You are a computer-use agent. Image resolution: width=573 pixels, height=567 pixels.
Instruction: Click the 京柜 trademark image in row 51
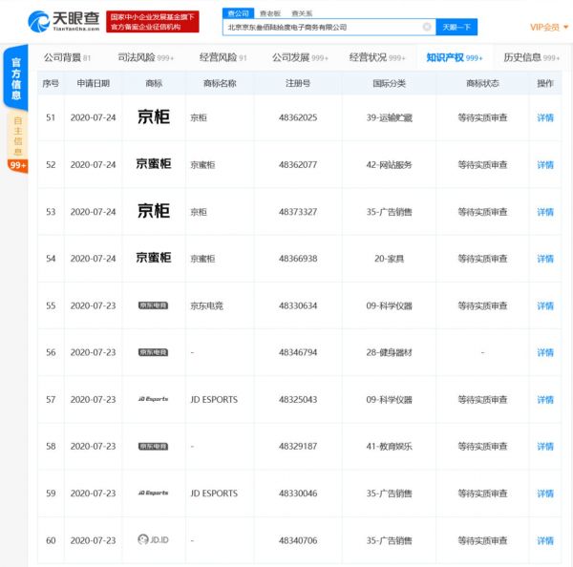pyautogui.click(x=154, y=117)
